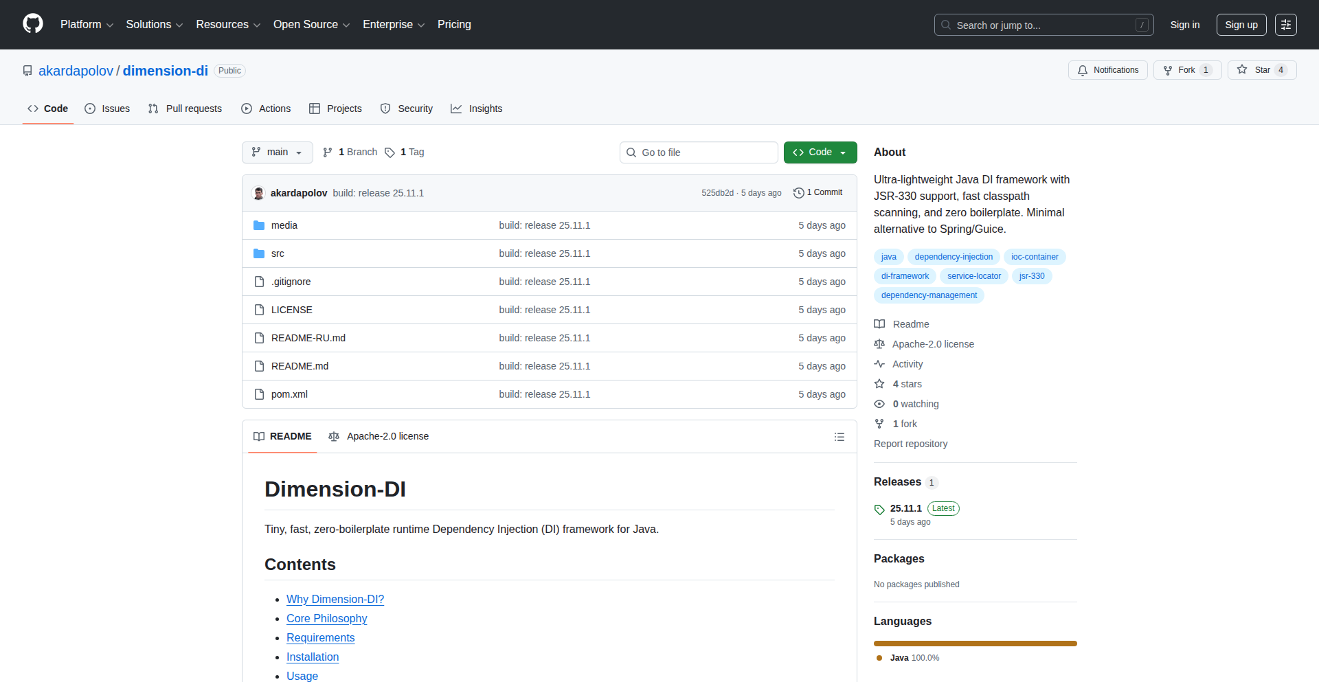Viewport: 1319px width, 682px height.
Task: Open the media folder
Action: pyautogui.click(x=284, y=225)
